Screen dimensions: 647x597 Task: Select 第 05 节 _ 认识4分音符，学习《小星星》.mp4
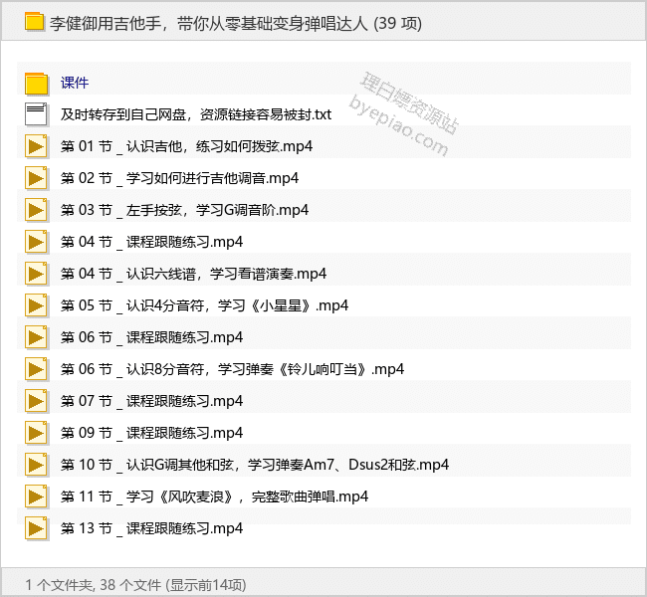coord(204,305)
